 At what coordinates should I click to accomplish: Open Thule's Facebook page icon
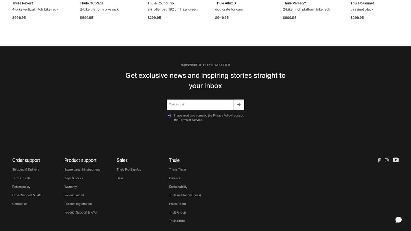click(x=379, y=160)
